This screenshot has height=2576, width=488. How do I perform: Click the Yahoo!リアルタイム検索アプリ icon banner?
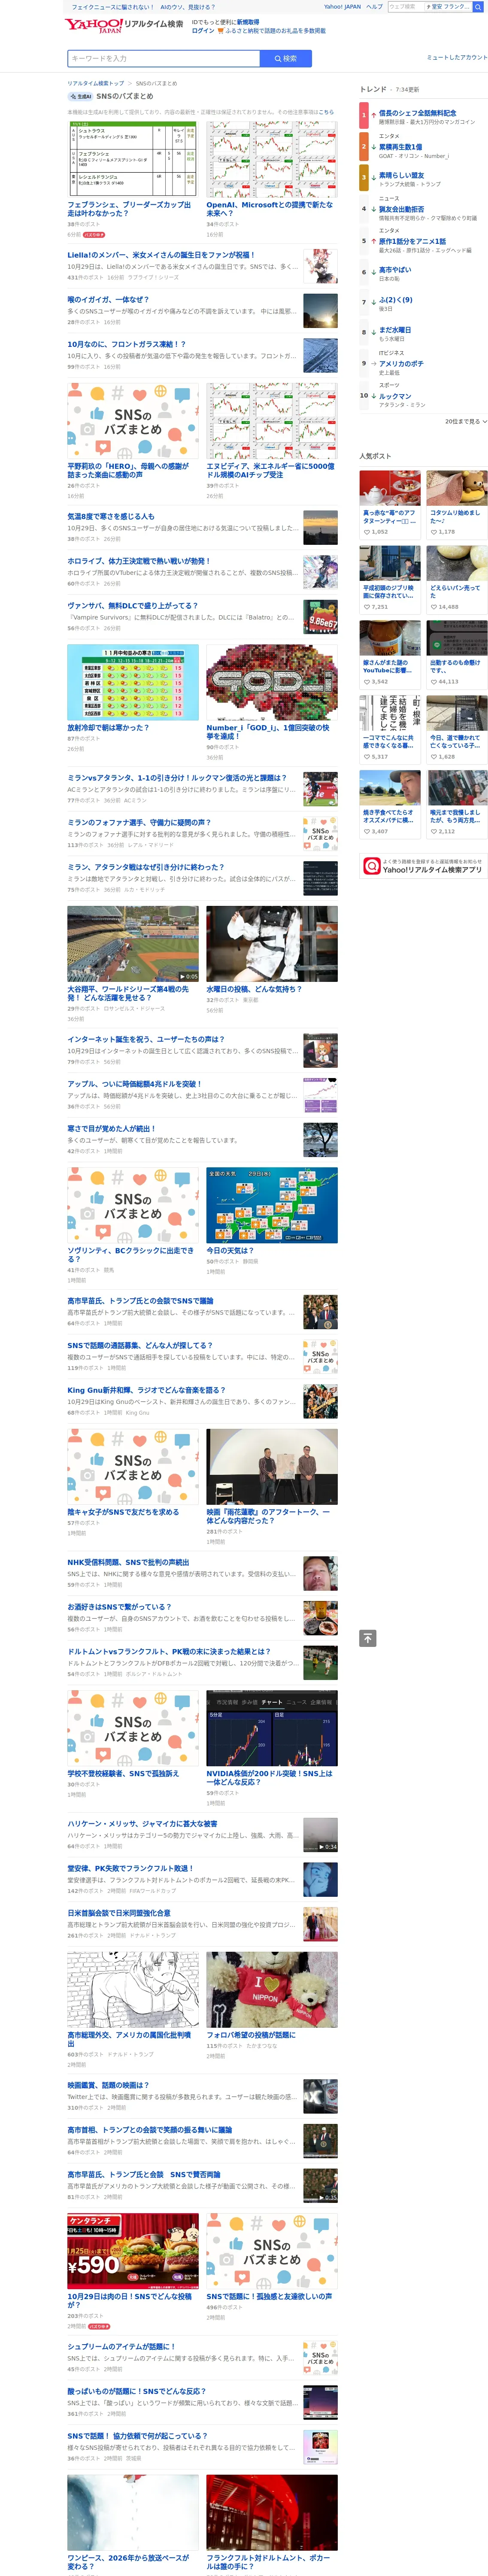click(x=423, y=866)
